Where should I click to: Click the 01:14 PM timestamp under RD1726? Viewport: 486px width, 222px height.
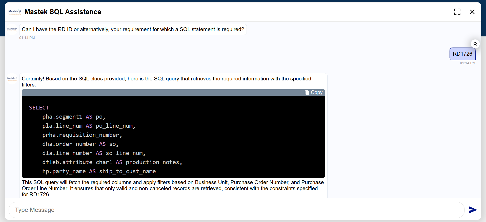[468, 63]
